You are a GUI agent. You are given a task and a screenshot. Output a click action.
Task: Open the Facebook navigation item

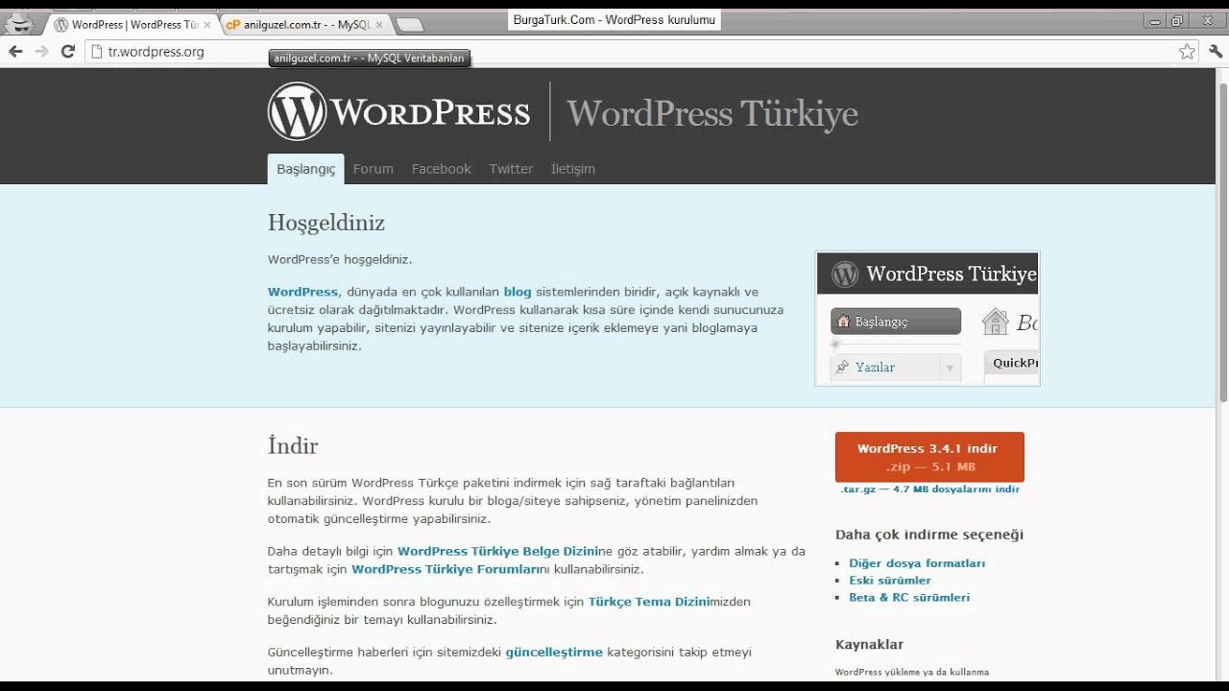(442, 169)
